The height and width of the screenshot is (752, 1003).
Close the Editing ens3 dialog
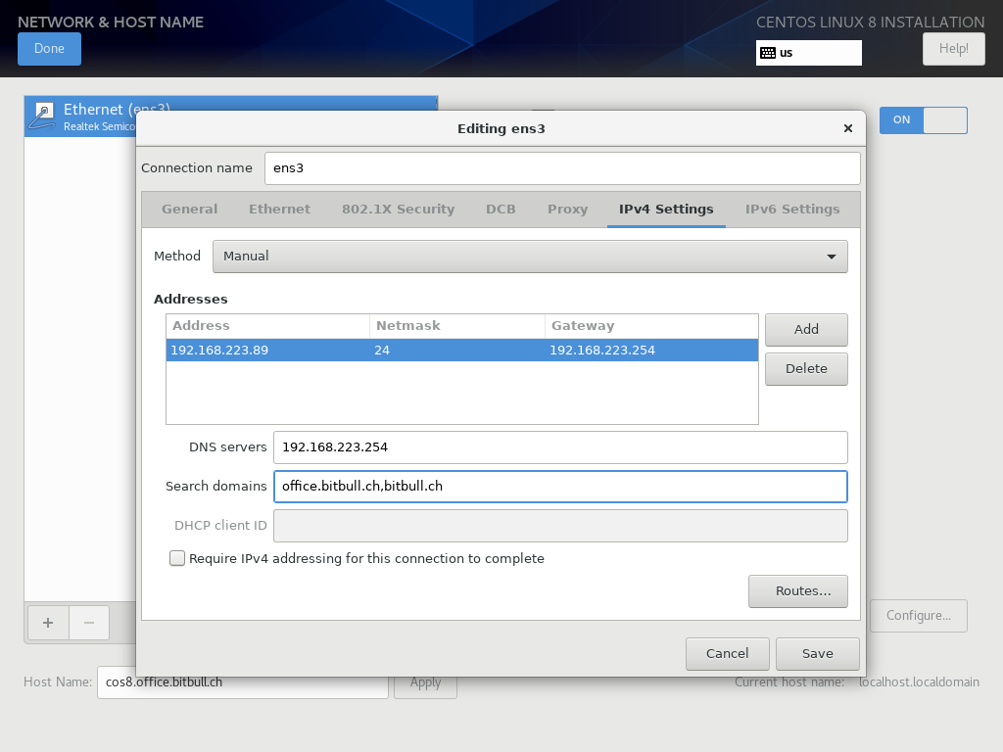point(848,128)
